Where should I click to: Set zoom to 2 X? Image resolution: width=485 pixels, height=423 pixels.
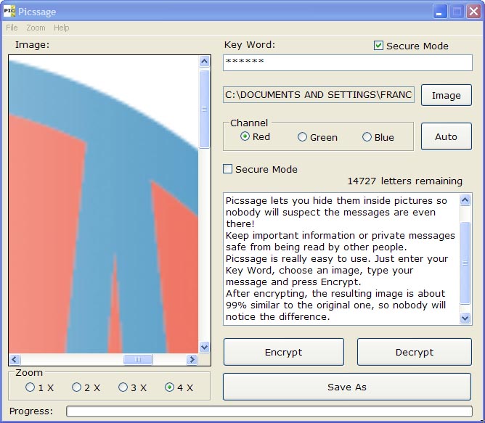click(76, 387)
